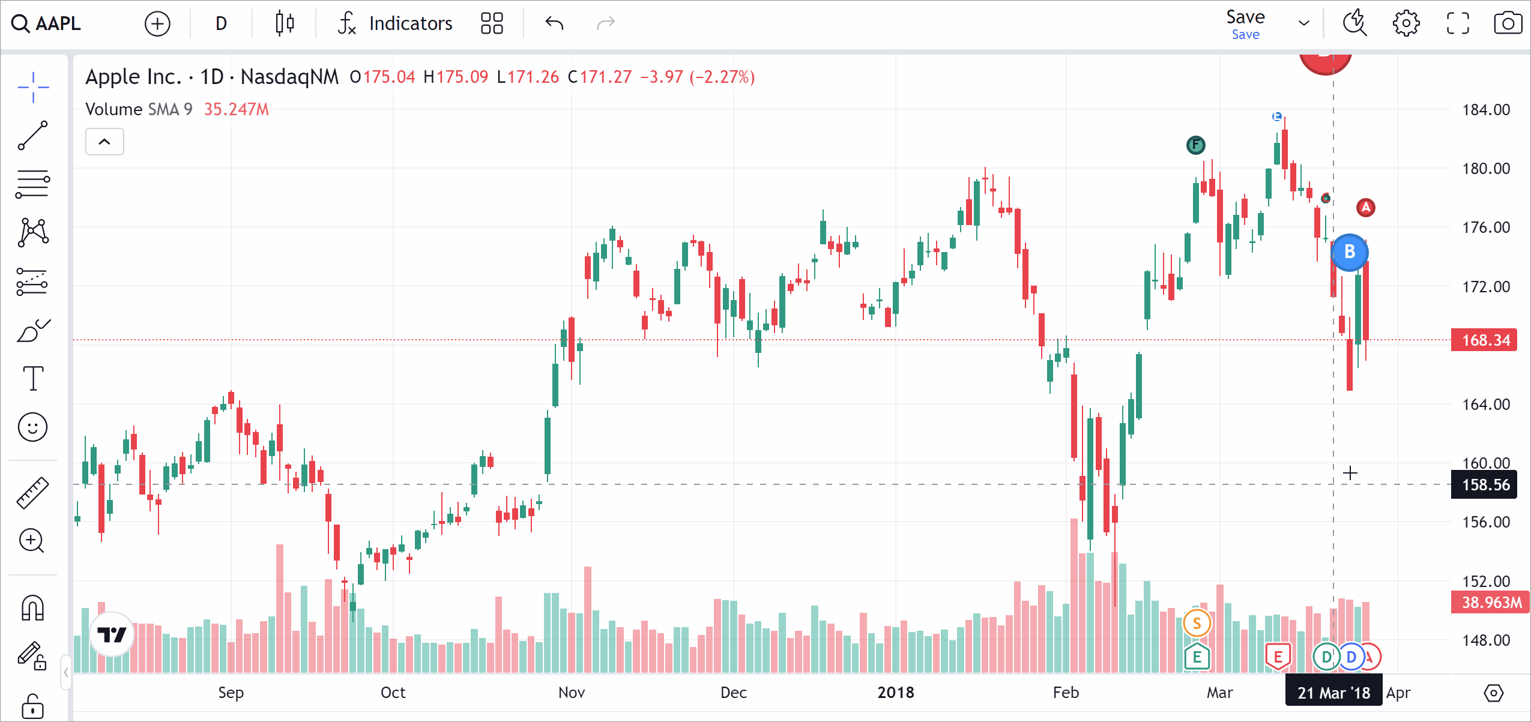Open the D interval selector
The height and width of the screenshot is (722, 1531).
(220, 23)
